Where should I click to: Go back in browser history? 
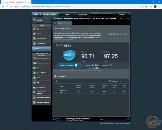click(x=3, y=6)
